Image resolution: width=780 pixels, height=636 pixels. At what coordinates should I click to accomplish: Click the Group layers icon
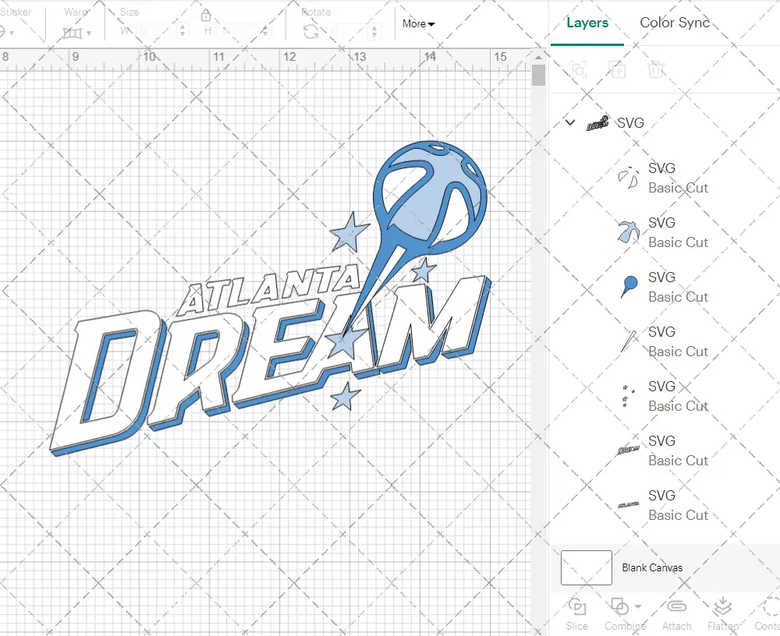[x=578, y=69]
